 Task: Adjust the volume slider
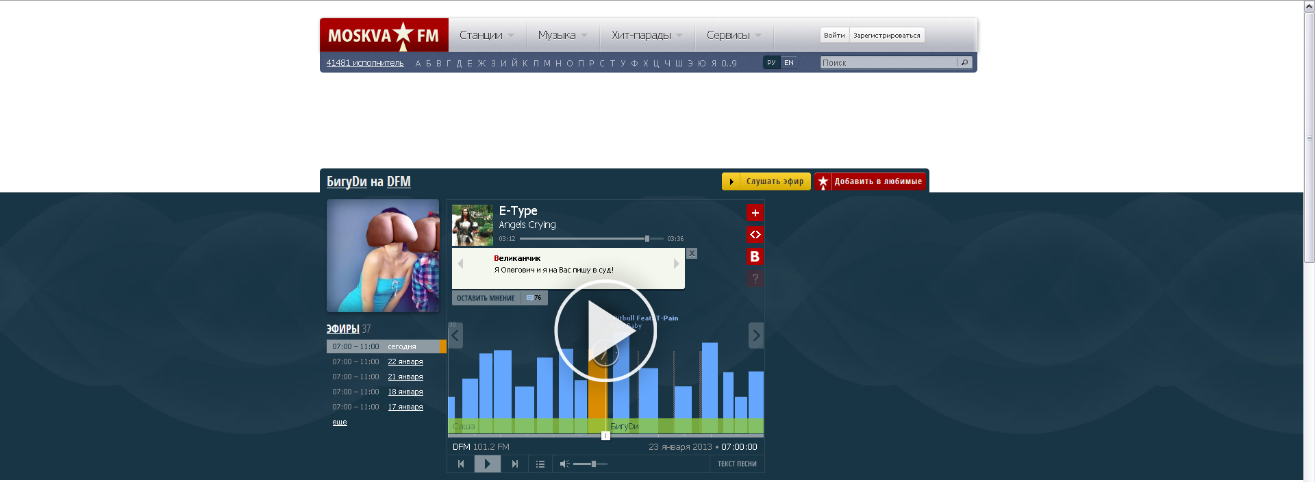click(590, 464)
